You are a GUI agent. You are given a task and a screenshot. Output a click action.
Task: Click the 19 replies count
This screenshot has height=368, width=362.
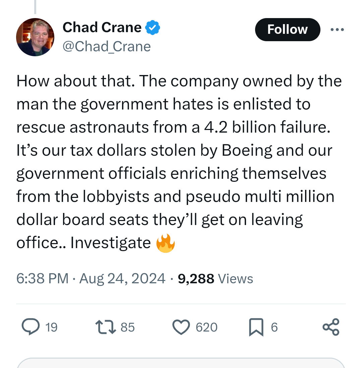51,327
